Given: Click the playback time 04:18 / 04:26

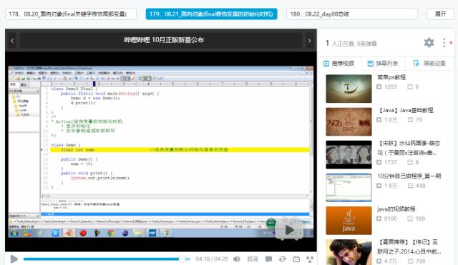Looking at the screenshot, I should coord(212,259).
